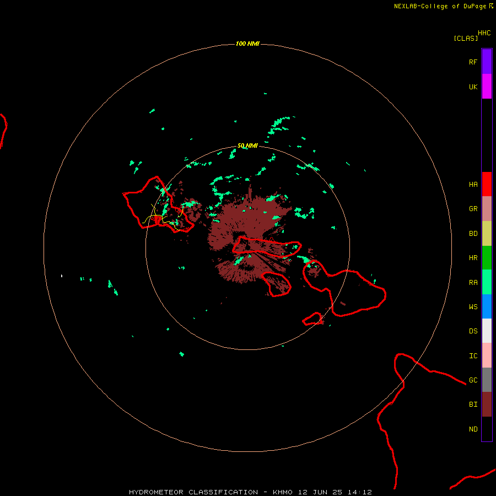Click the 'DS' legend label
496x496 pixels.
pyautogui.click(x=473, y=331)
